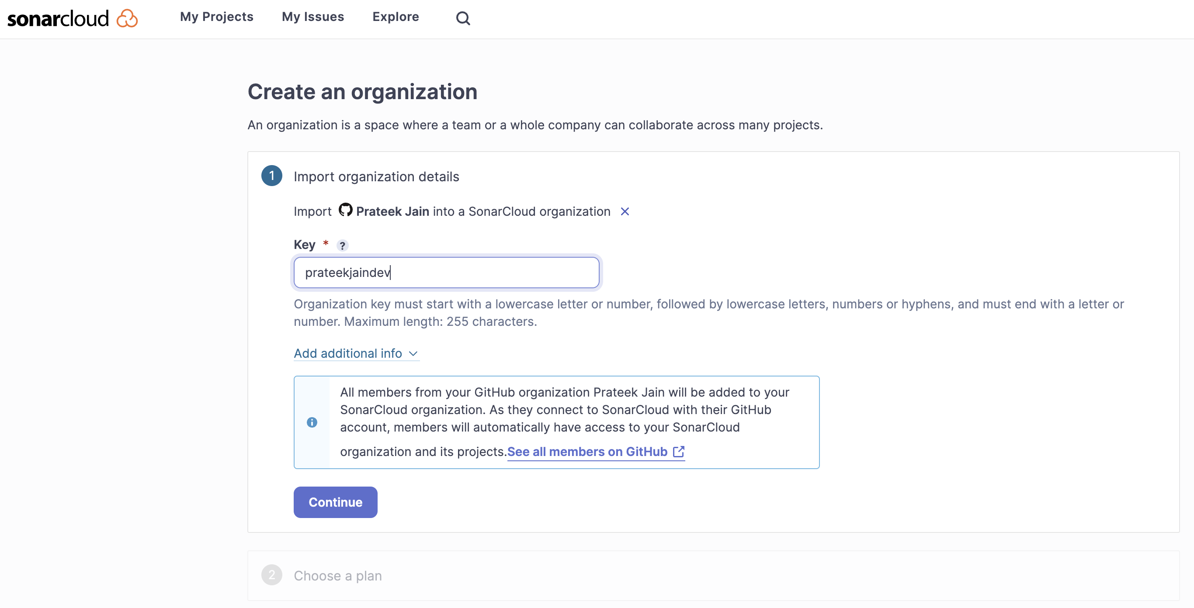Screen dimensions: 1194x608
Task: Click the step 2 number badge
Action: (271, 575)
